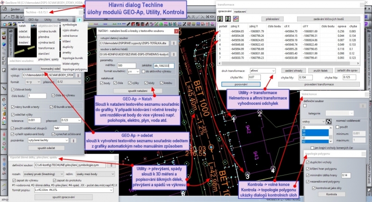This screenshot has width=372, height=202.
Task: Click the green burst icon in left toolbar
Action: [x=4, y=139]
